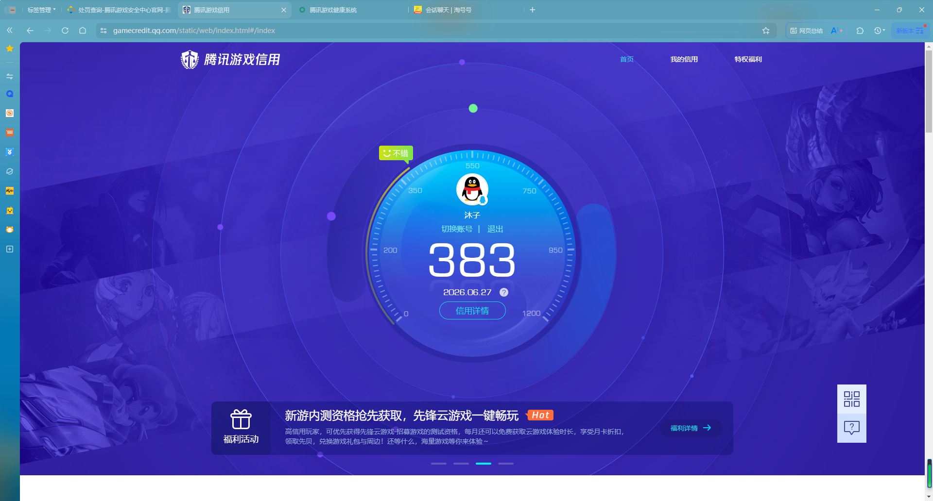Click the 新版本 update button

[x=910, y=30]
